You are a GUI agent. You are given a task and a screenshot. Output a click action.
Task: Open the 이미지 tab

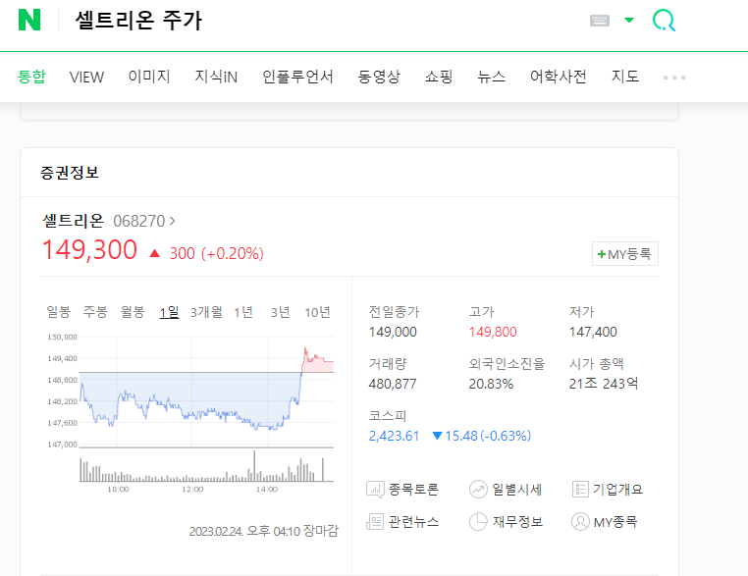pos(149,77)
